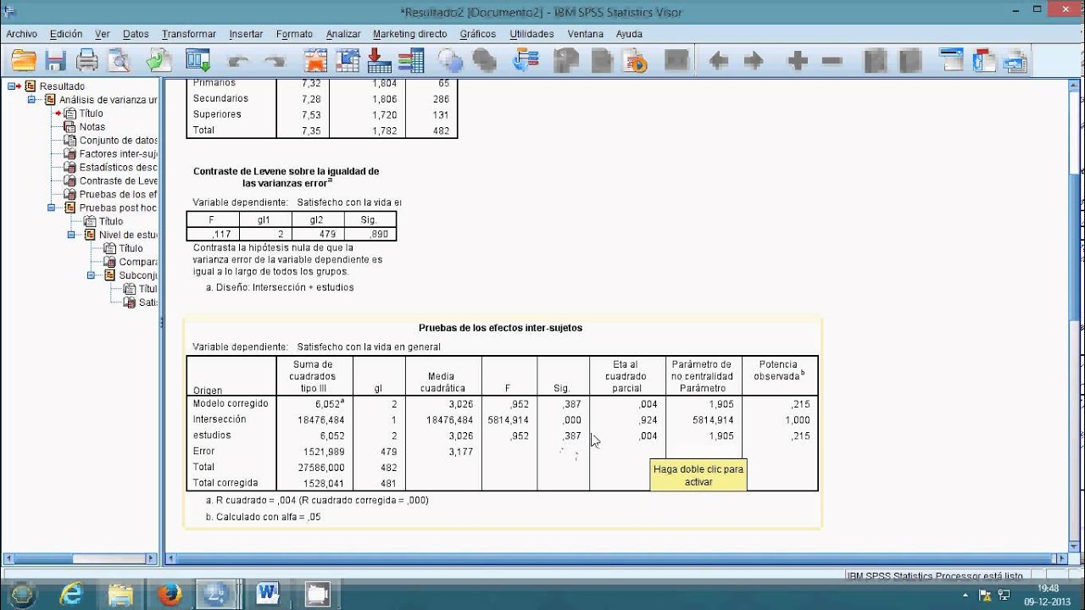Collapse the Pruebas post hoc node
This screenshot has height=610, width=1085.
pos(52,208)
